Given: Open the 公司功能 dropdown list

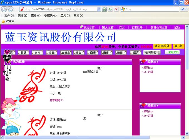Looking at the screenshot, I should point(152,53).
